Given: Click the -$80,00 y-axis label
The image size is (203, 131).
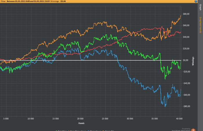Looking at the screenshot, I should pos(186,106).
